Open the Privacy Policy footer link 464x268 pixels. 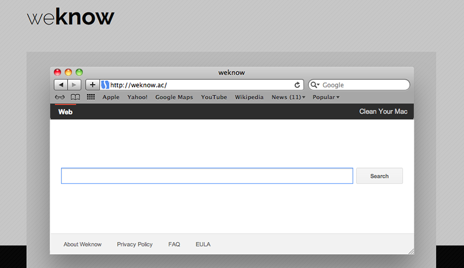(135, 245)
